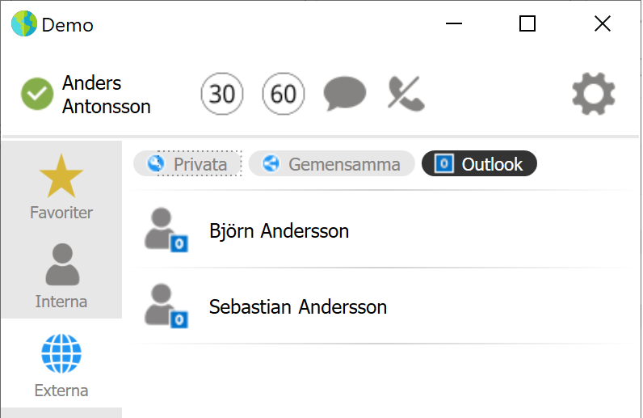Click Björn Andersson's Outlook avatar icon
The height and width of the screenshot is (418, 643).
166,230
